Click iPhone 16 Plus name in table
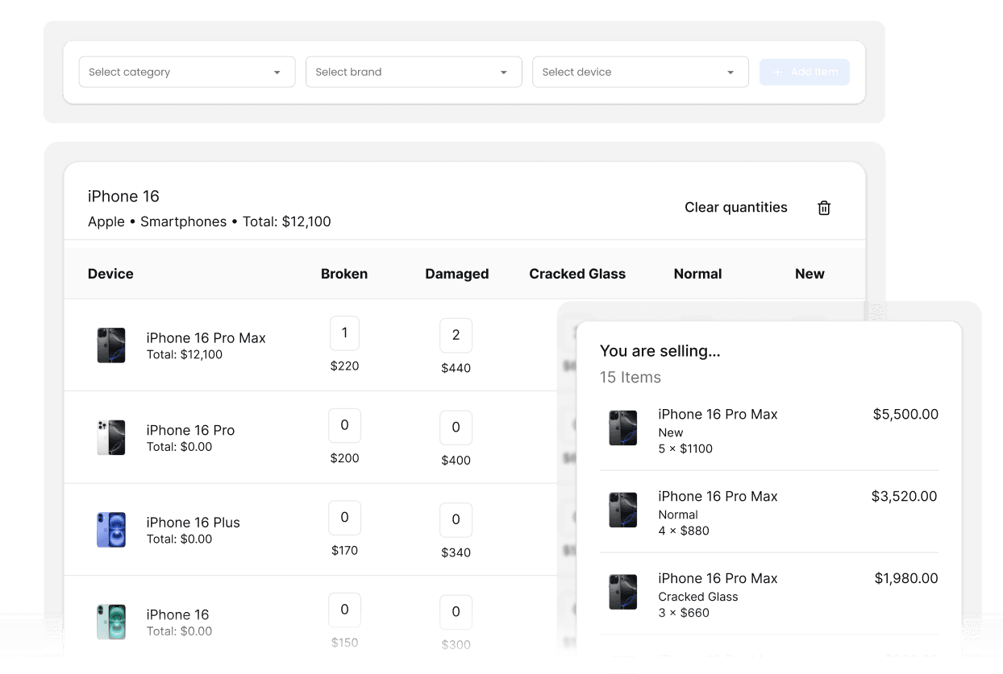1003x674 pixels. click(x=193, y=523)
